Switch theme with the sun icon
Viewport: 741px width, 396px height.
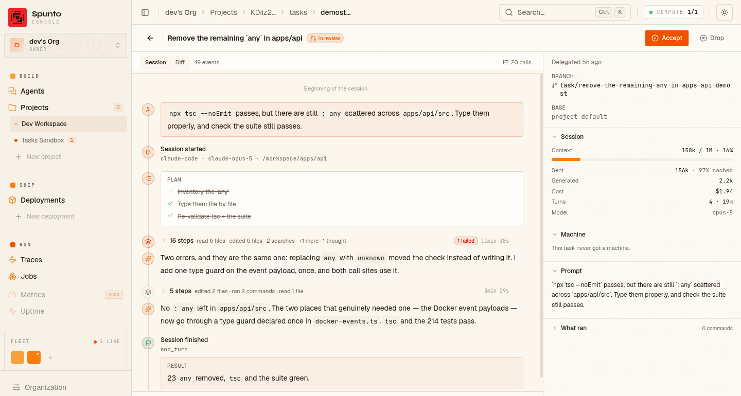(x=725, y=12)
